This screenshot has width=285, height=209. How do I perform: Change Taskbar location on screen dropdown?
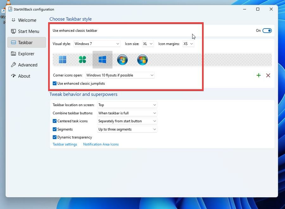pyautogui.click(x=127, y=105)
